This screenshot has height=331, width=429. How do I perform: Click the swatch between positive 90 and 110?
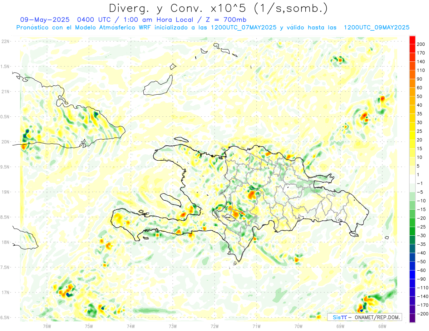412,75
